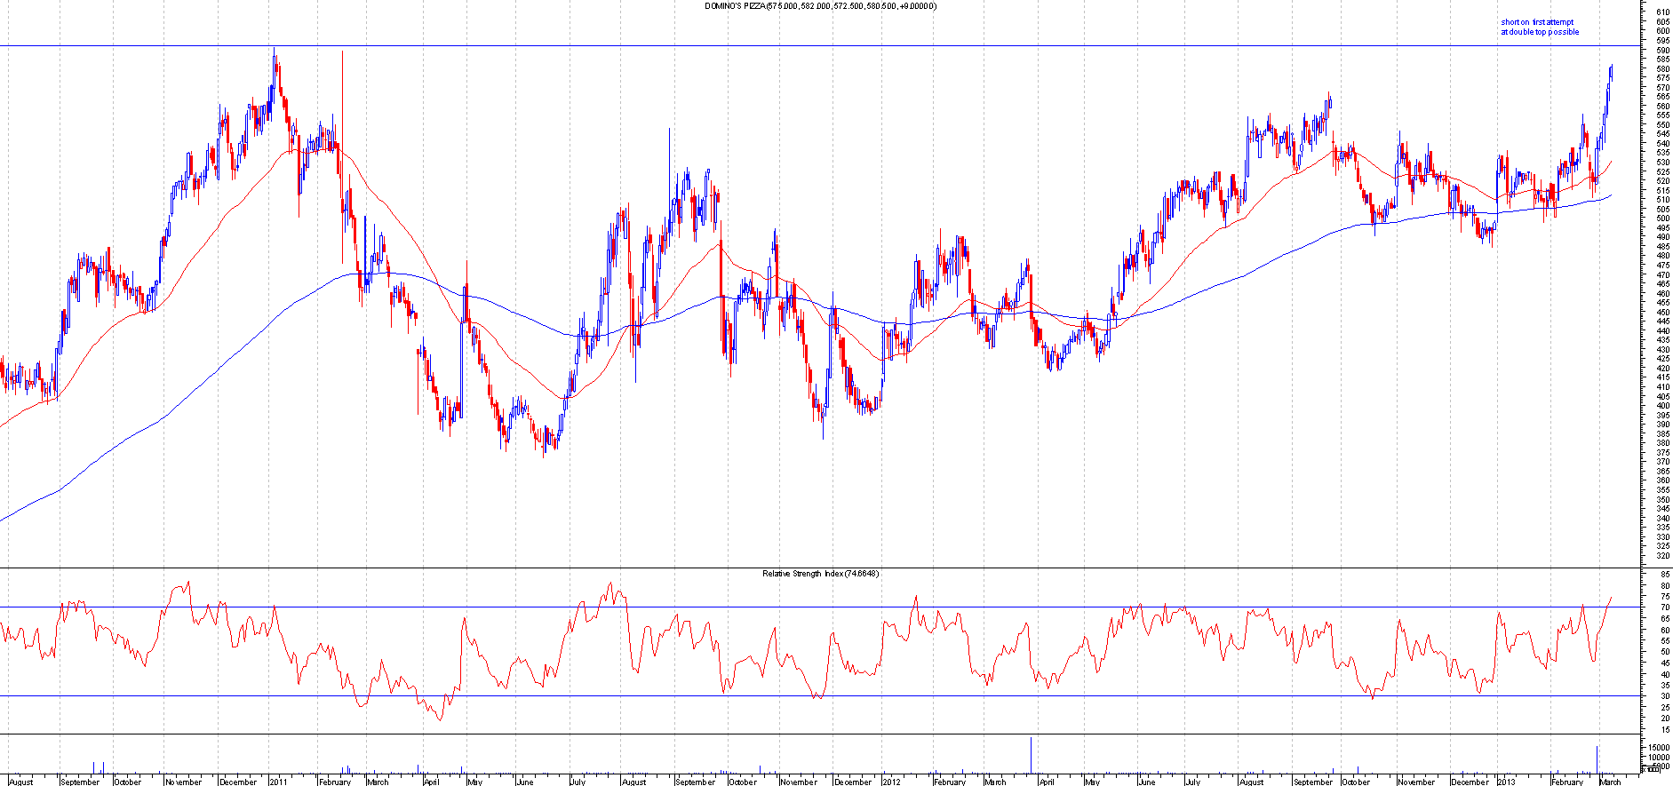Click the 610 price level on price axis
The height and width of the screenshot is (786, 1673).
(x=1662, y=13)
